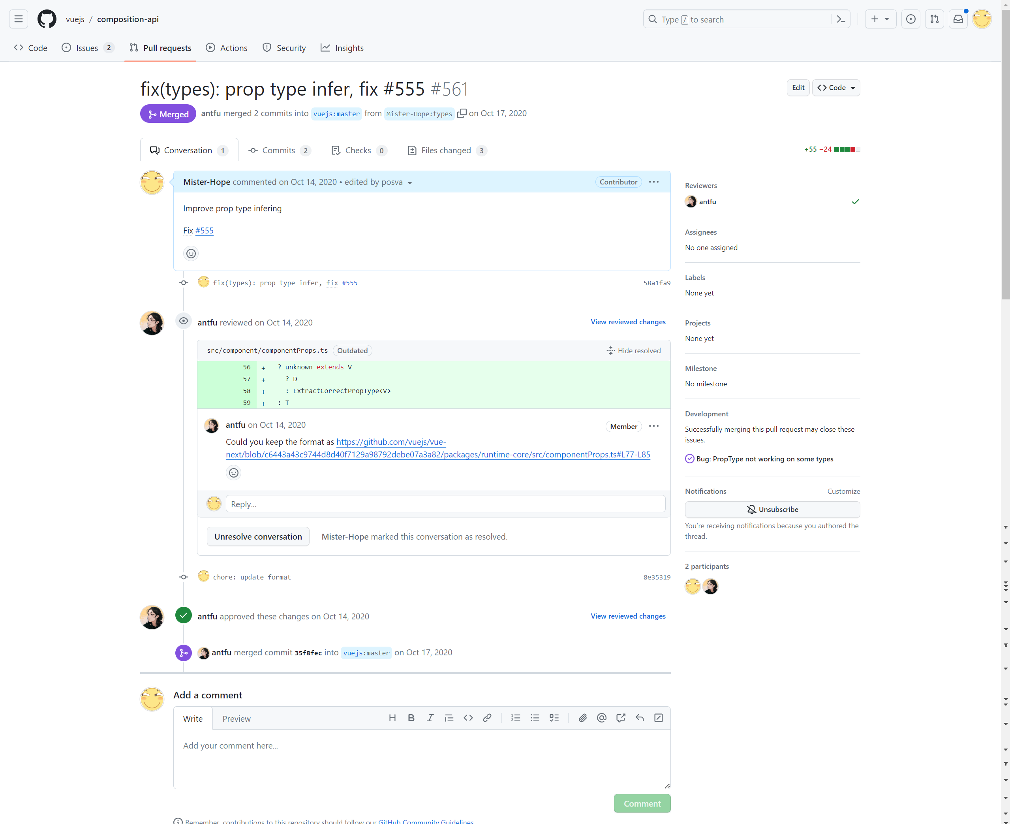1010x824 pixels.
Task: Click the emoji reaction smiley icon
Action: click(190, 254)
